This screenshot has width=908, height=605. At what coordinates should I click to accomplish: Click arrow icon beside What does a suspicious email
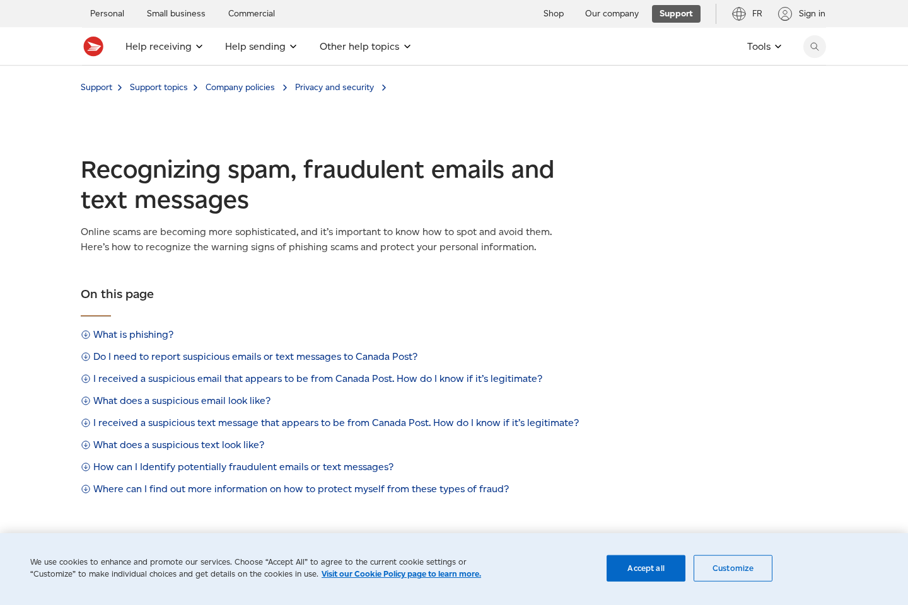coord(86,401)
